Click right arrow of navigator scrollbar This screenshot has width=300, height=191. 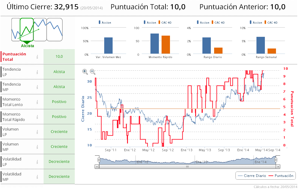coord(278,167)
